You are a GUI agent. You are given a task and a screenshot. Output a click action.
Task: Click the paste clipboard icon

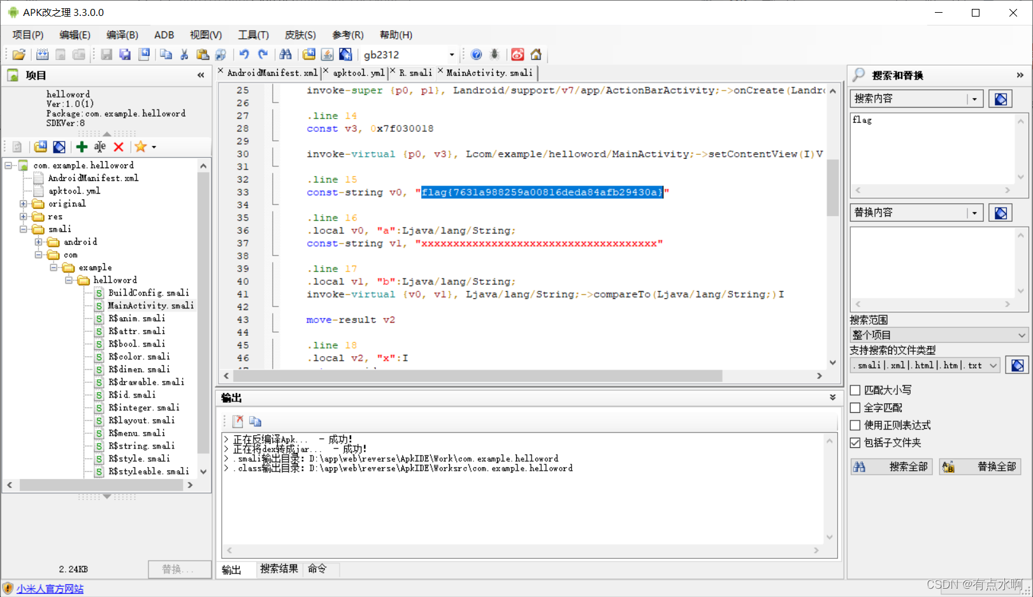point(203,55)
